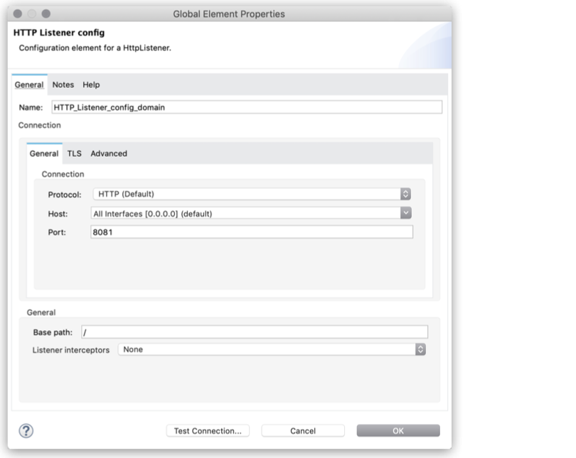
Task: Click the Listener interceptors dropdown arrows
Action: [420, 349]
